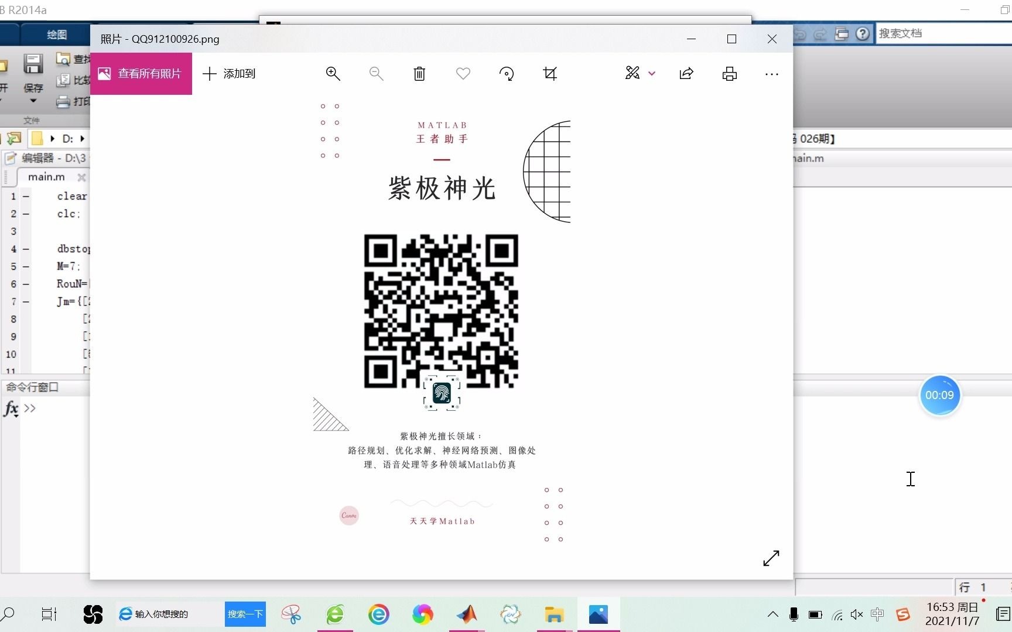The image size is (1012, 632).
Task: Click MATLAB compare icon
Action: (63, 81)
